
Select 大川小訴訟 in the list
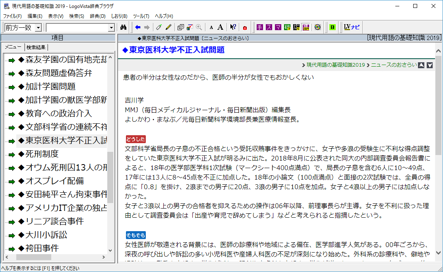(43, 235)
